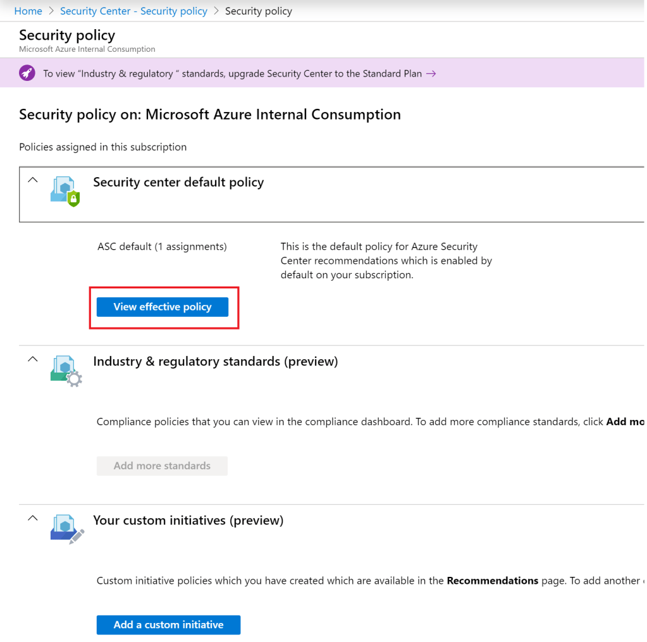
Task: Go to Home in the breadcrumb
Action: click(28, 11)
